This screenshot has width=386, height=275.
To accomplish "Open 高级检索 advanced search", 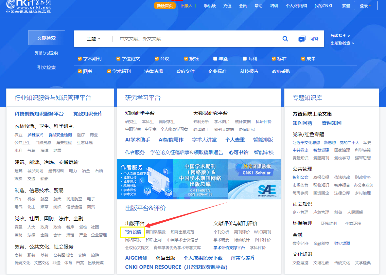I will click(x=340, y=36).
